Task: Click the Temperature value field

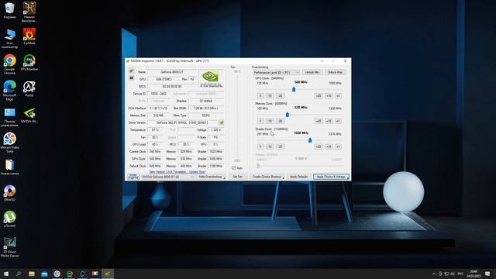Action: [x=155, y=129]
